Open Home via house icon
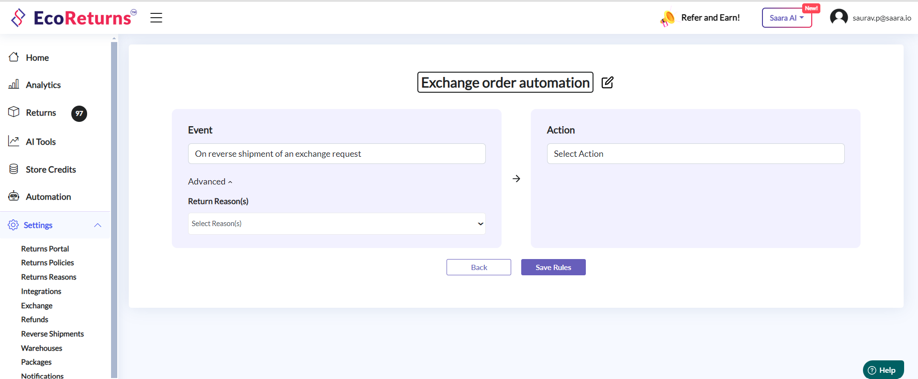This screenshot has height=379, width=918. coord(14,57)
